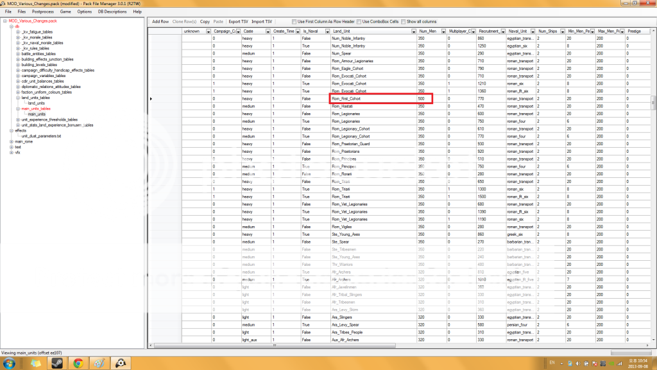Open the Postprocess menu
This screenshot has height=370, width=657.
point(42,12)
